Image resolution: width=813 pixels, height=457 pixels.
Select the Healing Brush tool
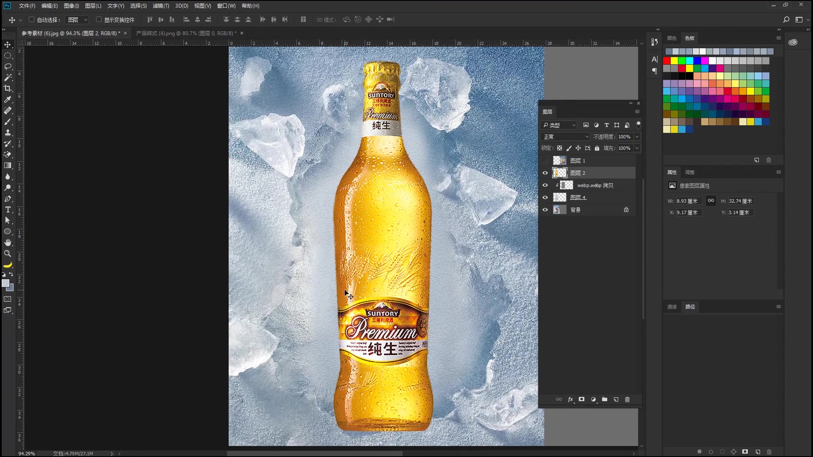pyautogui.click(x=8, y=110)
